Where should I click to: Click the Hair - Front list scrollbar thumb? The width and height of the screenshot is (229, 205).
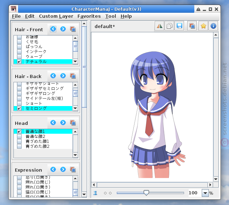pyautogui.click(x=75, y=46)
